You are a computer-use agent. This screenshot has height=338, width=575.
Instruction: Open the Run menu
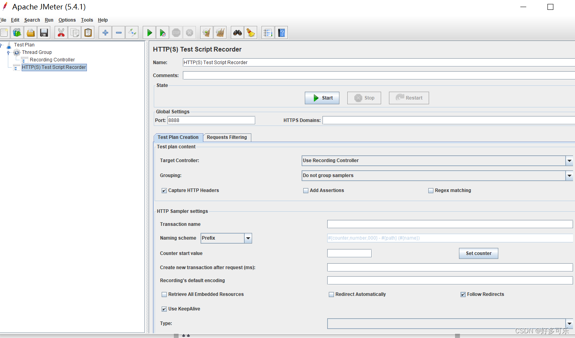point(49,20)
